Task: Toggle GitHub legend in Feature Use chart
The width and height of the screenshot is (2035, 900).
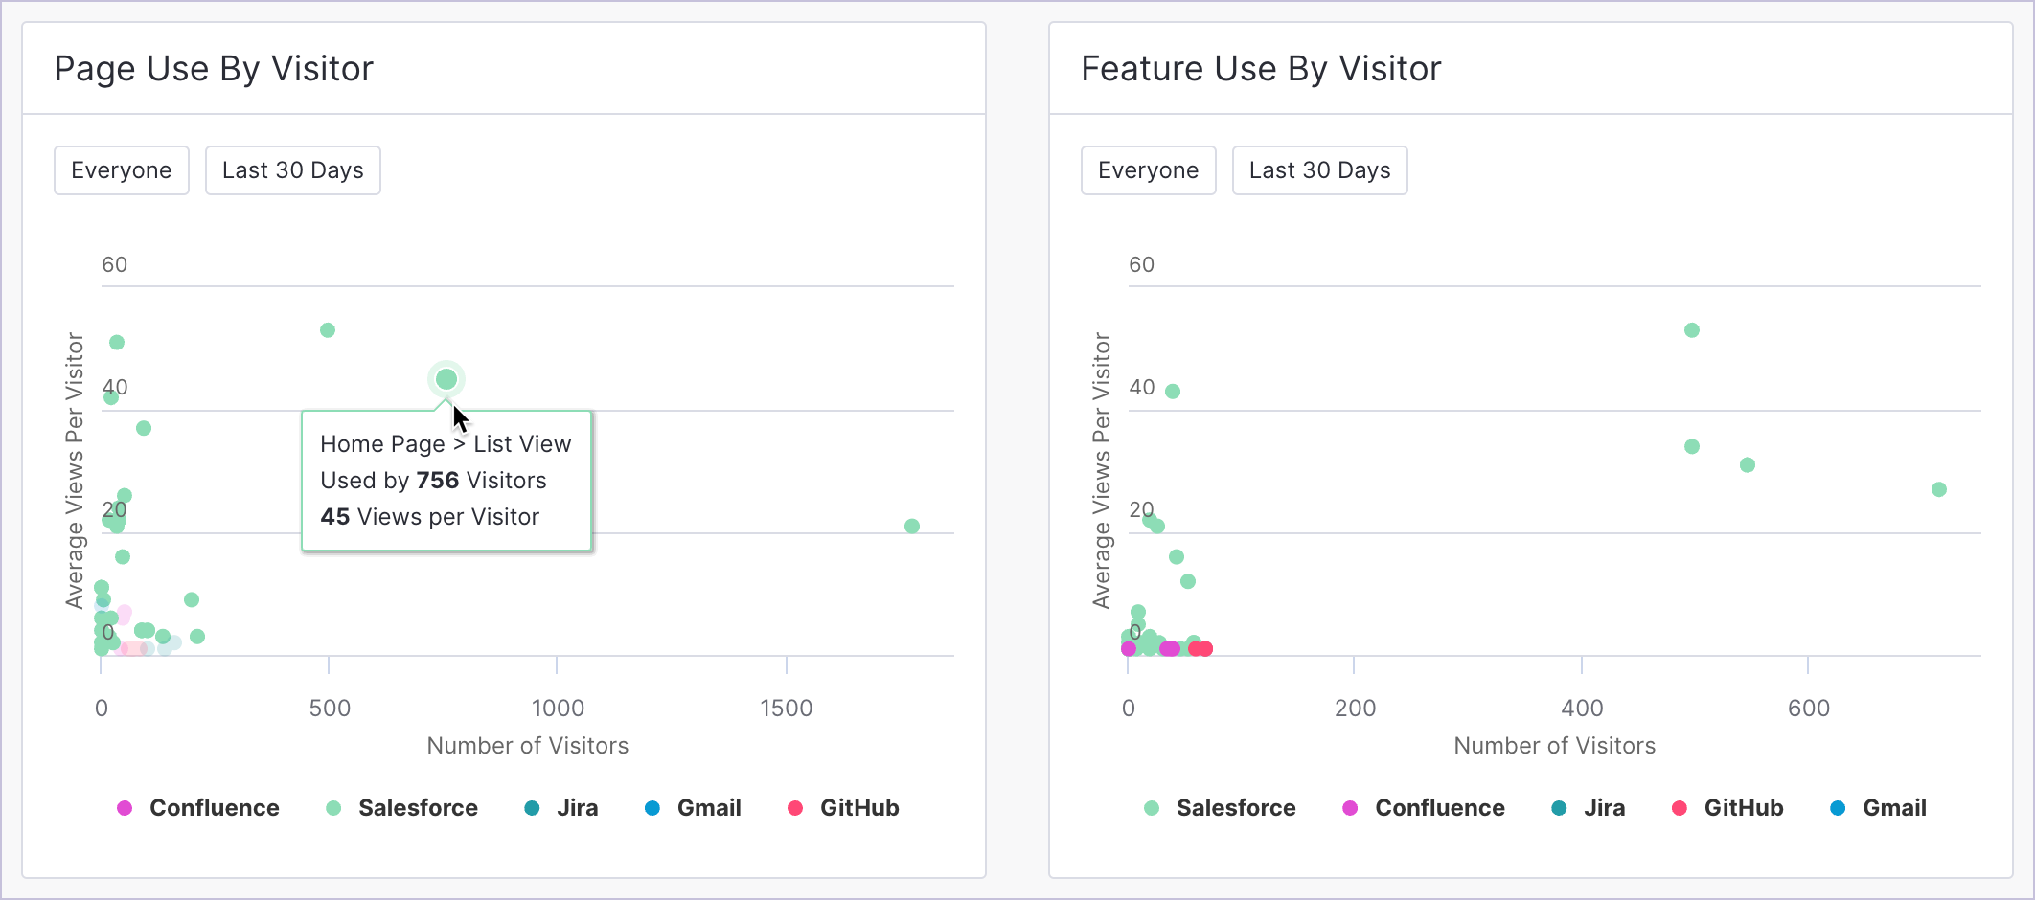Action: click(x=1727, y=808)
